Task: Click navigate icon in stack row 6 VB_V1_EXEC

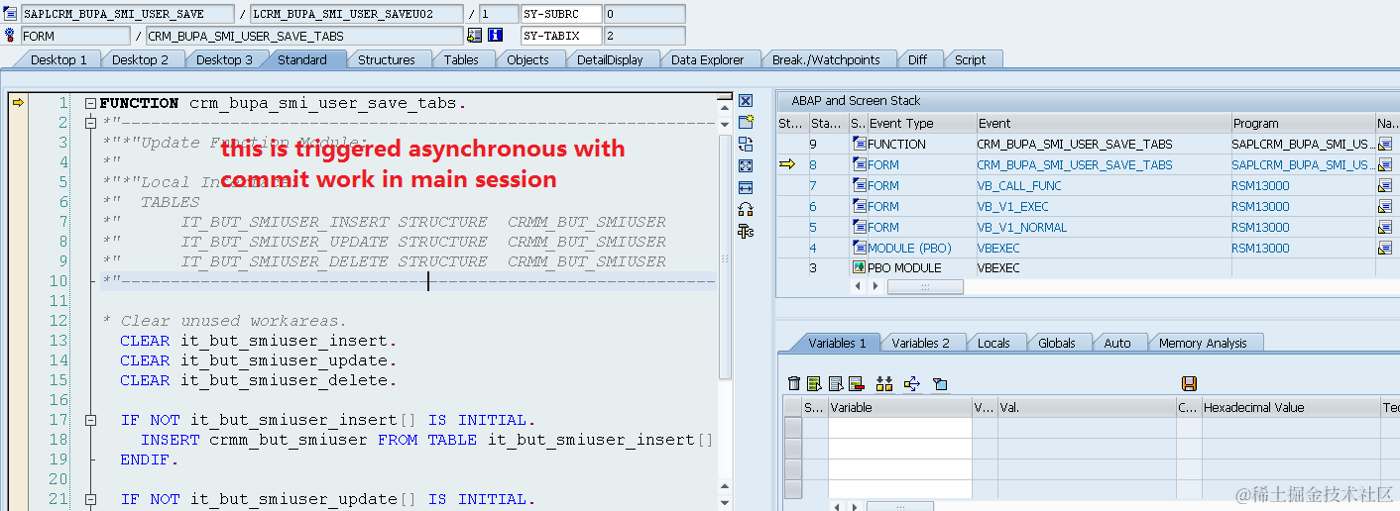Action: coord(1385,207)
